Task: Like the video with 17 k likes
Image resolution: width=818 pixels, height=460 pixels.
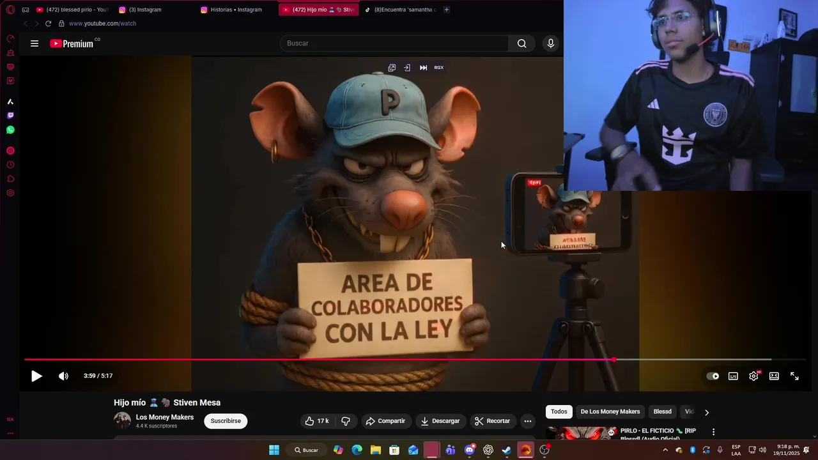Action: click(317, 421)
